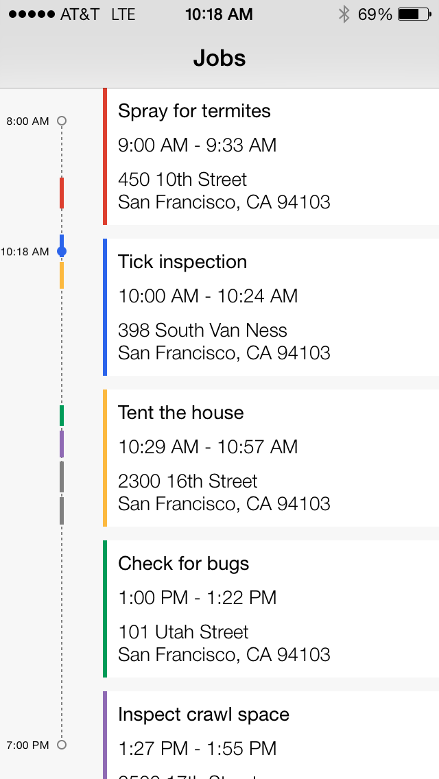This screenshot has width=439, height=779.
Task: Tap the Jobs title in header
Action: pyautogui.click(x=219, y=58)
